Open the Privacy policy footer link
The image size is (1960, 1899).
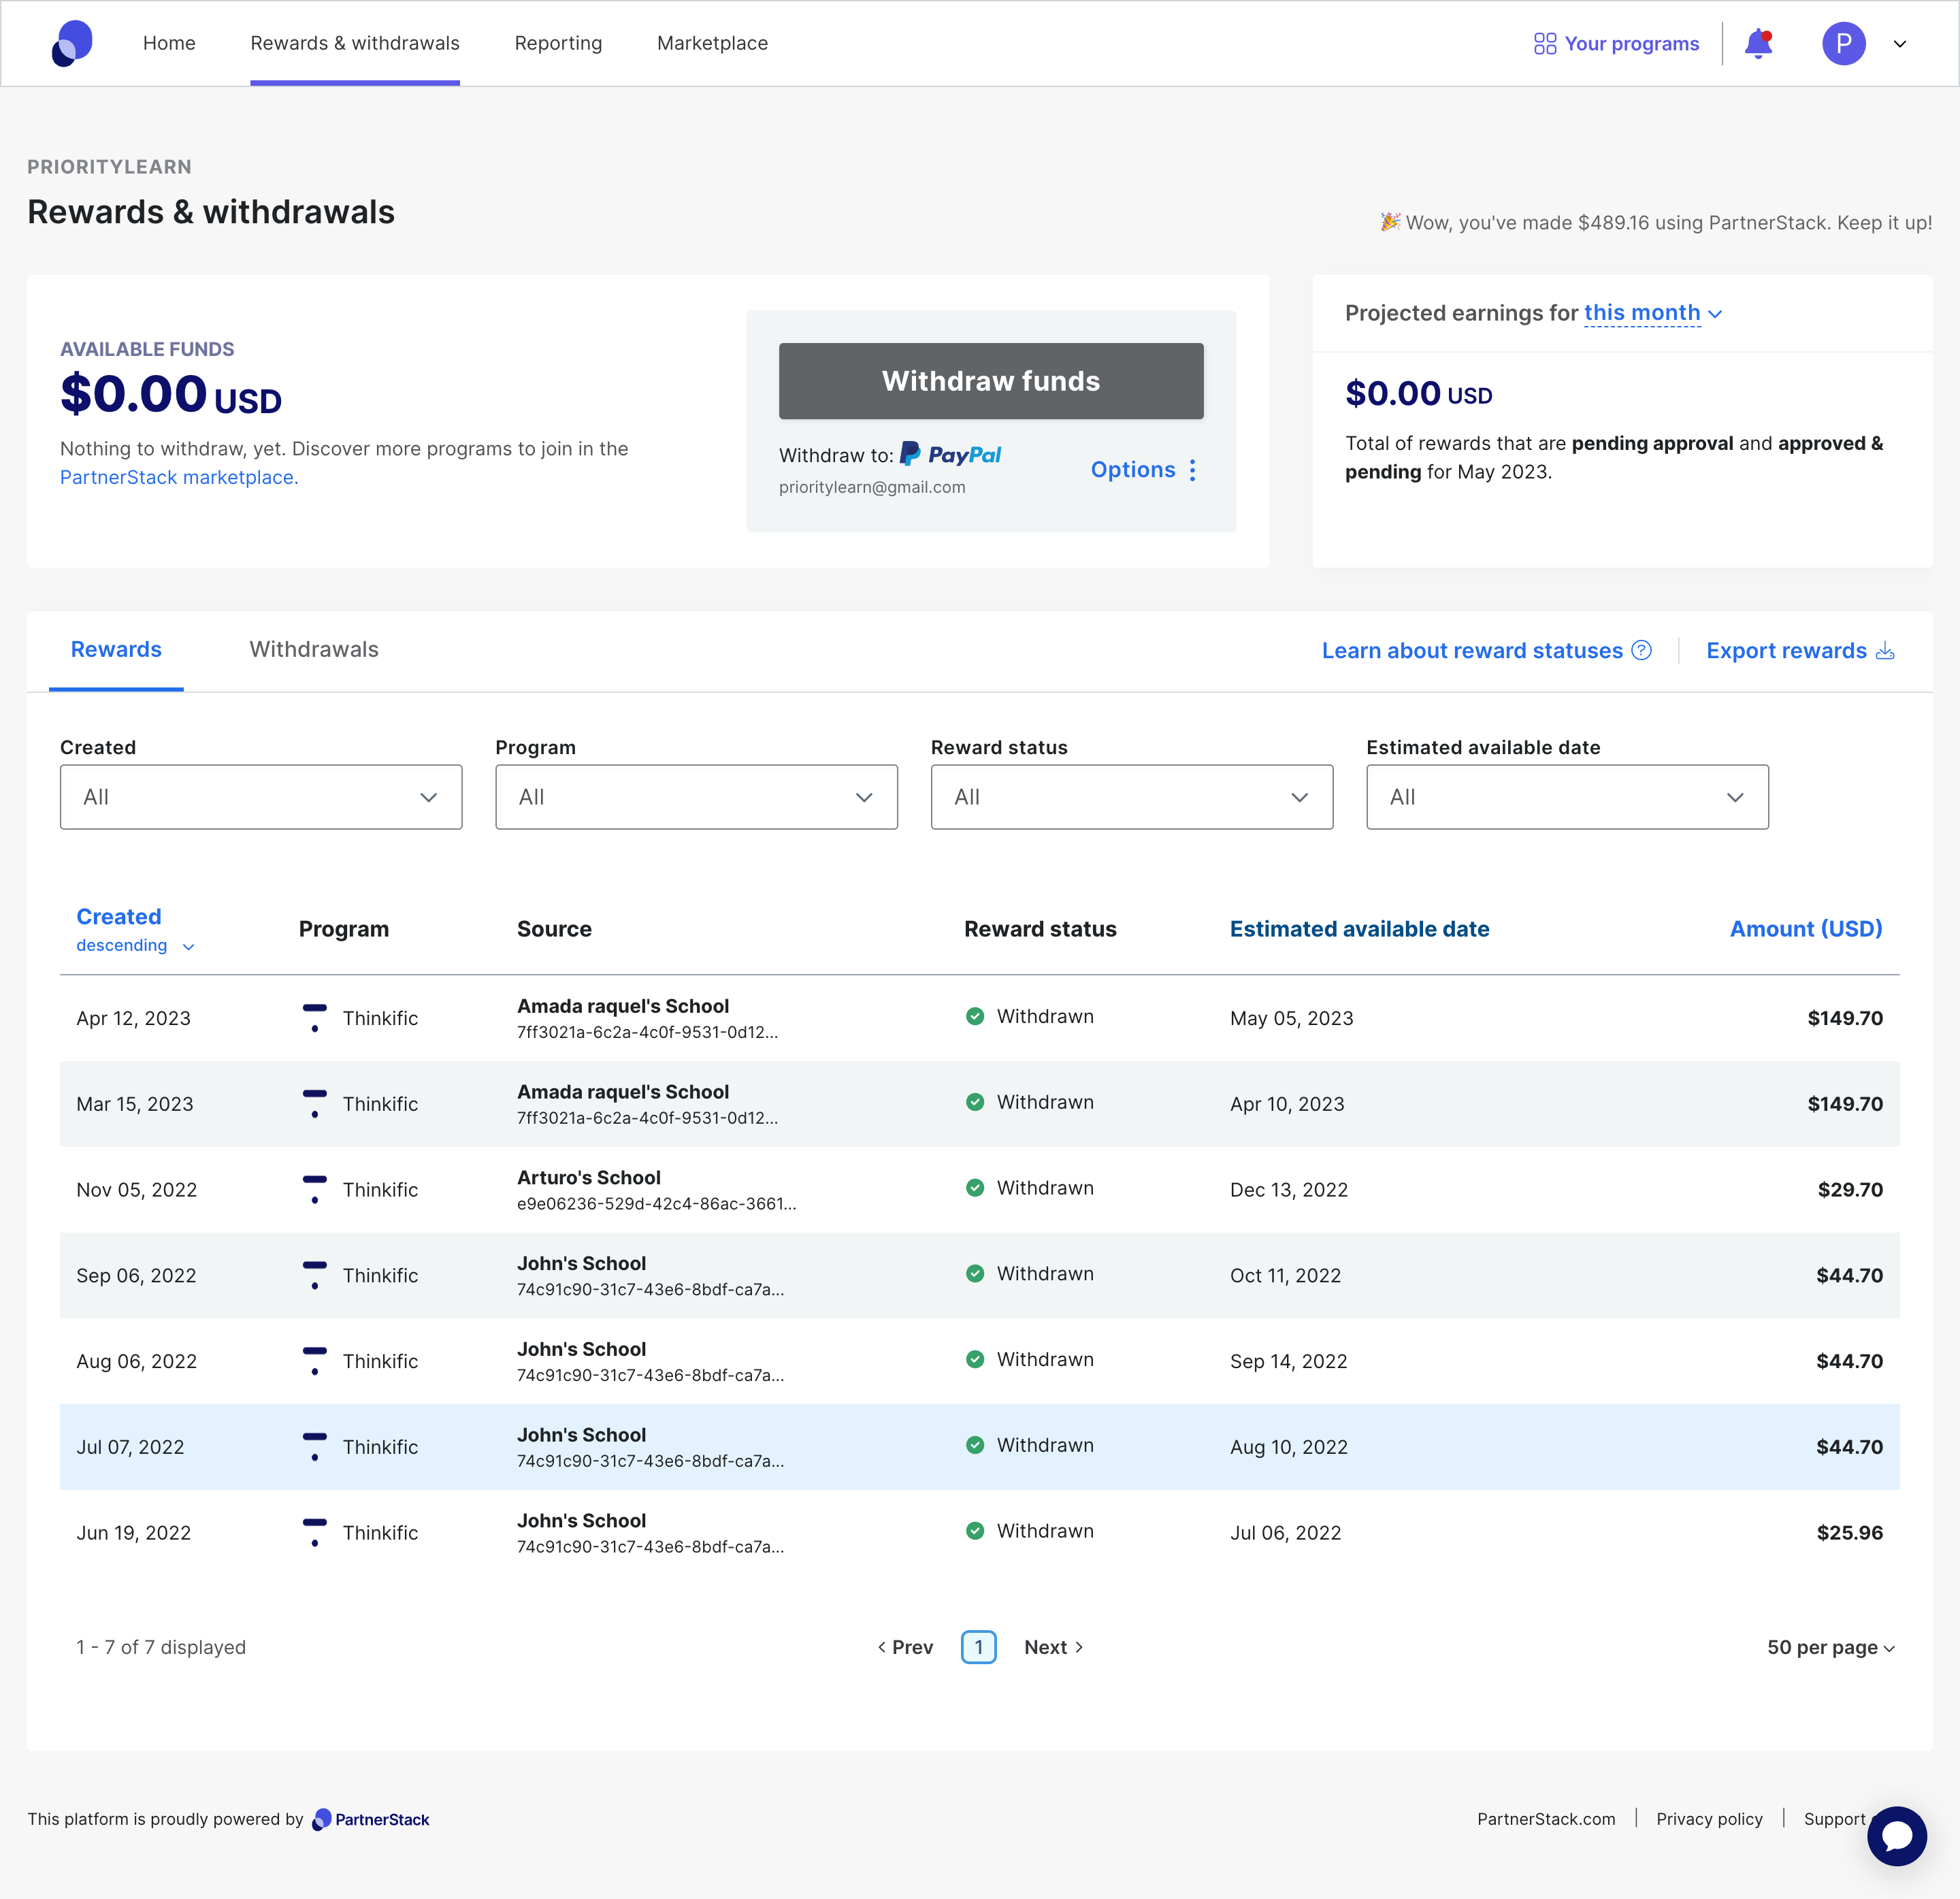(x=1709, y=1819)
